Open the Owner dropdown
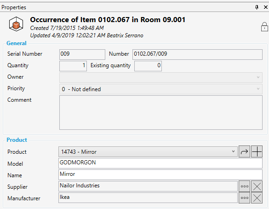The height and width of the screenshot is (209, 269). [161, 77]
